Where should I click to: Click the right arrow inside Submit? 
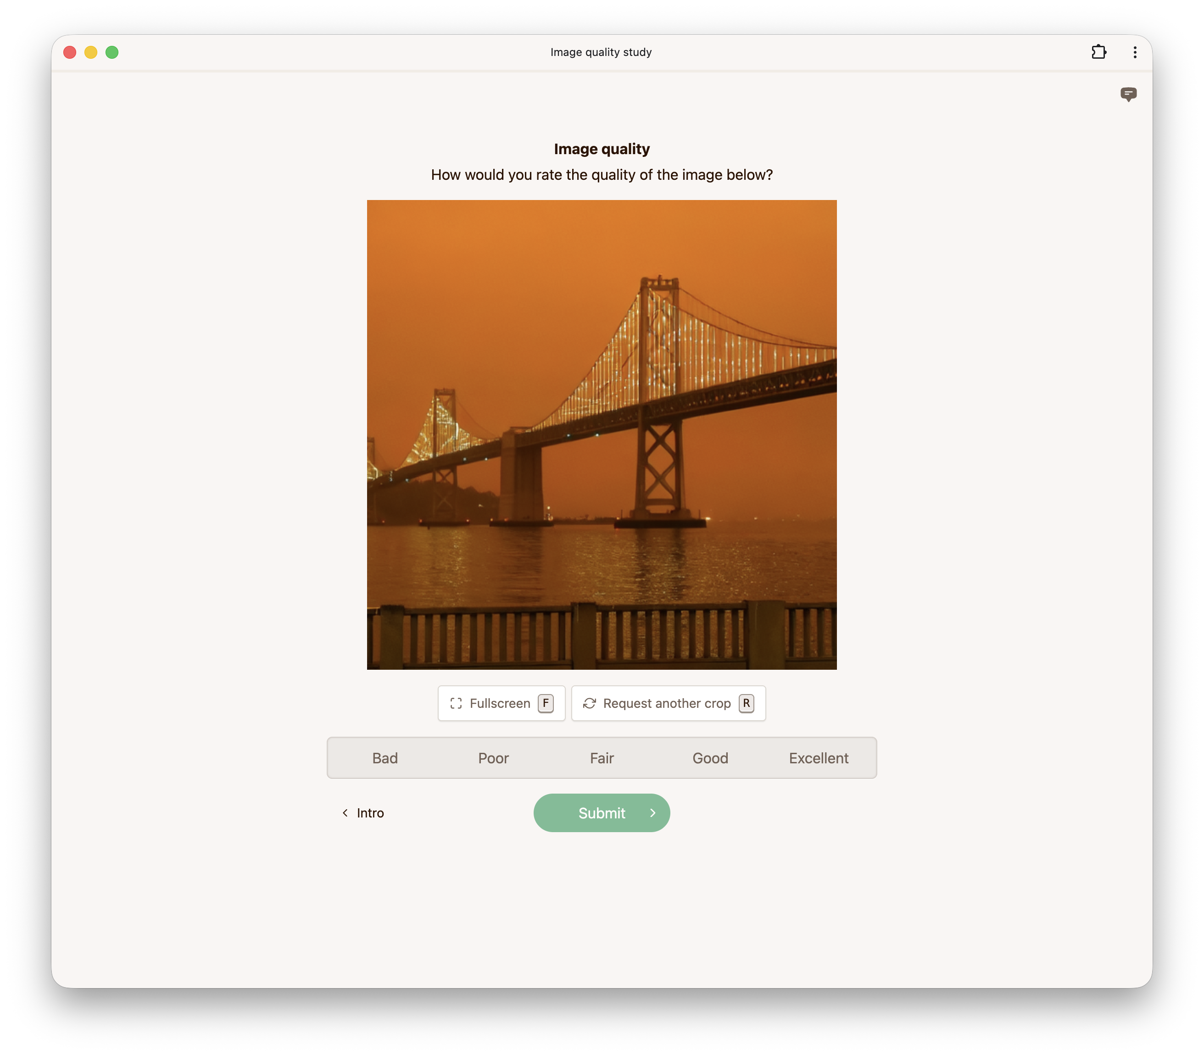tap(652, 813)
